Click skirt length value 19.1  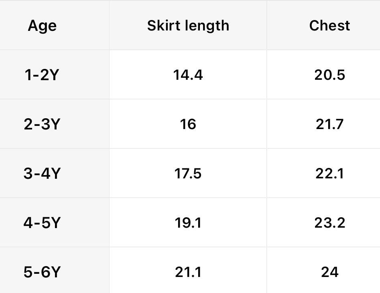point(188,223)
